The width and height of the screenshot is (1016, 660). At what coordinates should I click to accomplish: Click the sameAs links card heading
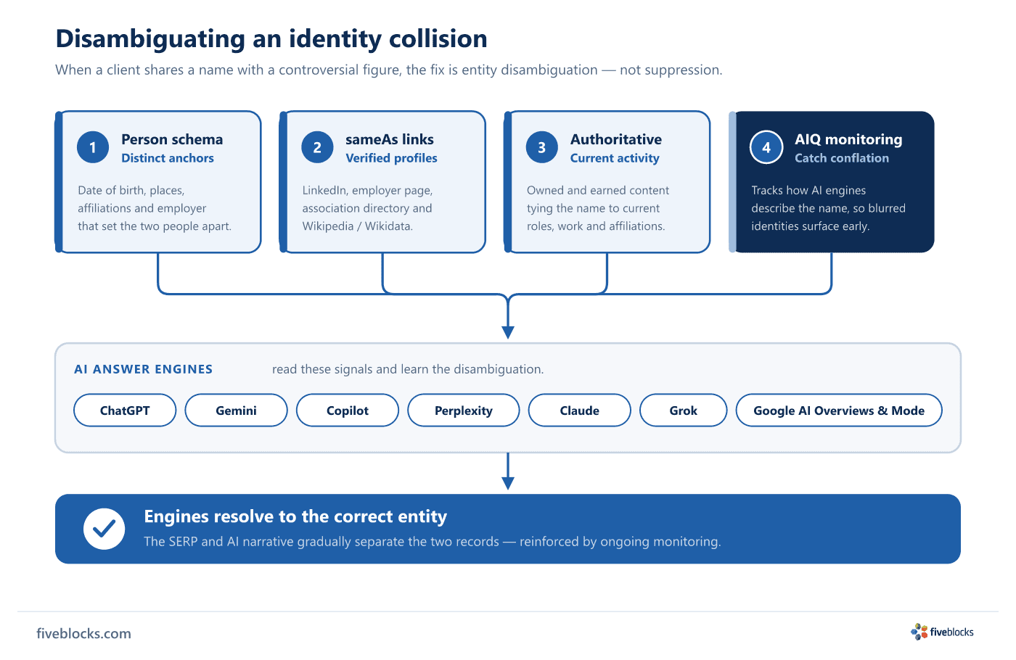(390, 139)
